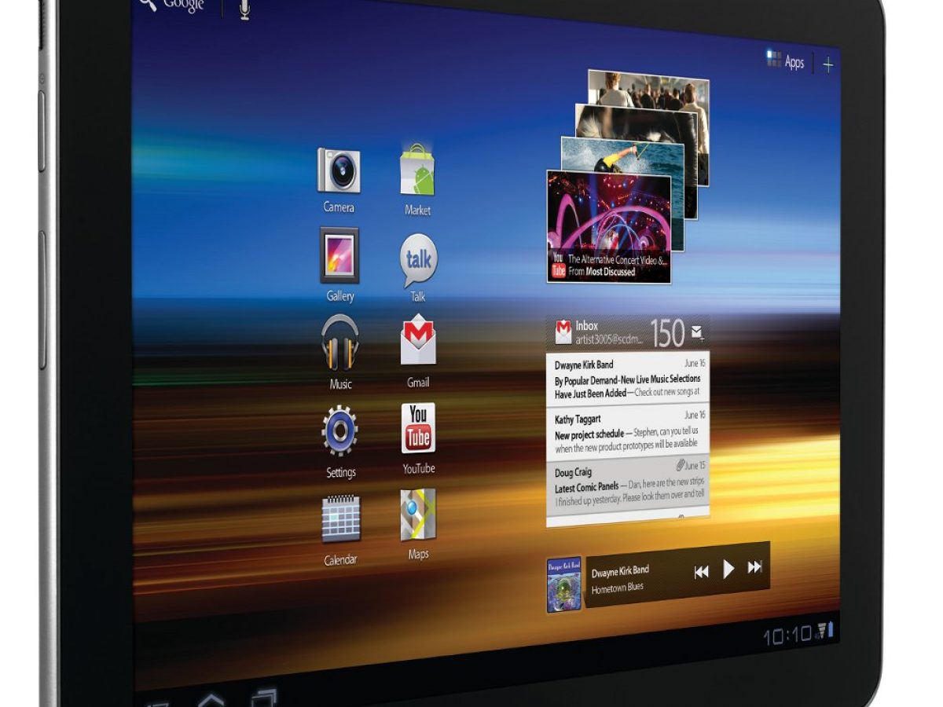The image size is (943, 707).
Task: Go to previous track in music widget
Action: [x=701, y=572]
